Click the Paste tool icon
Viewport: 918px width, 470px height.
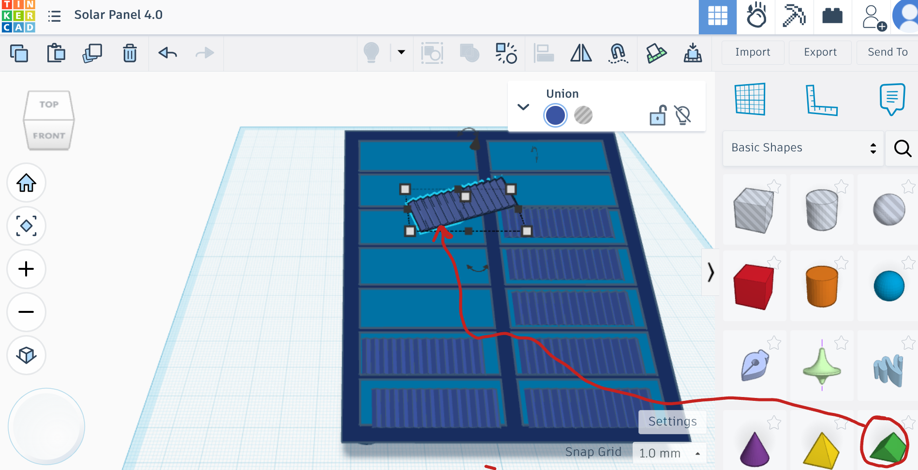point(56,53)
